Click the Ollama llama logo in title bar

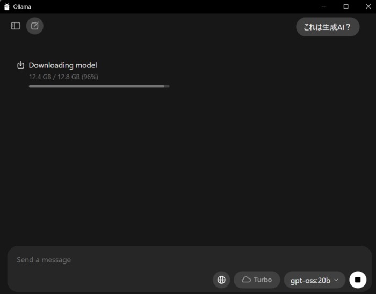tap(7, 6)
